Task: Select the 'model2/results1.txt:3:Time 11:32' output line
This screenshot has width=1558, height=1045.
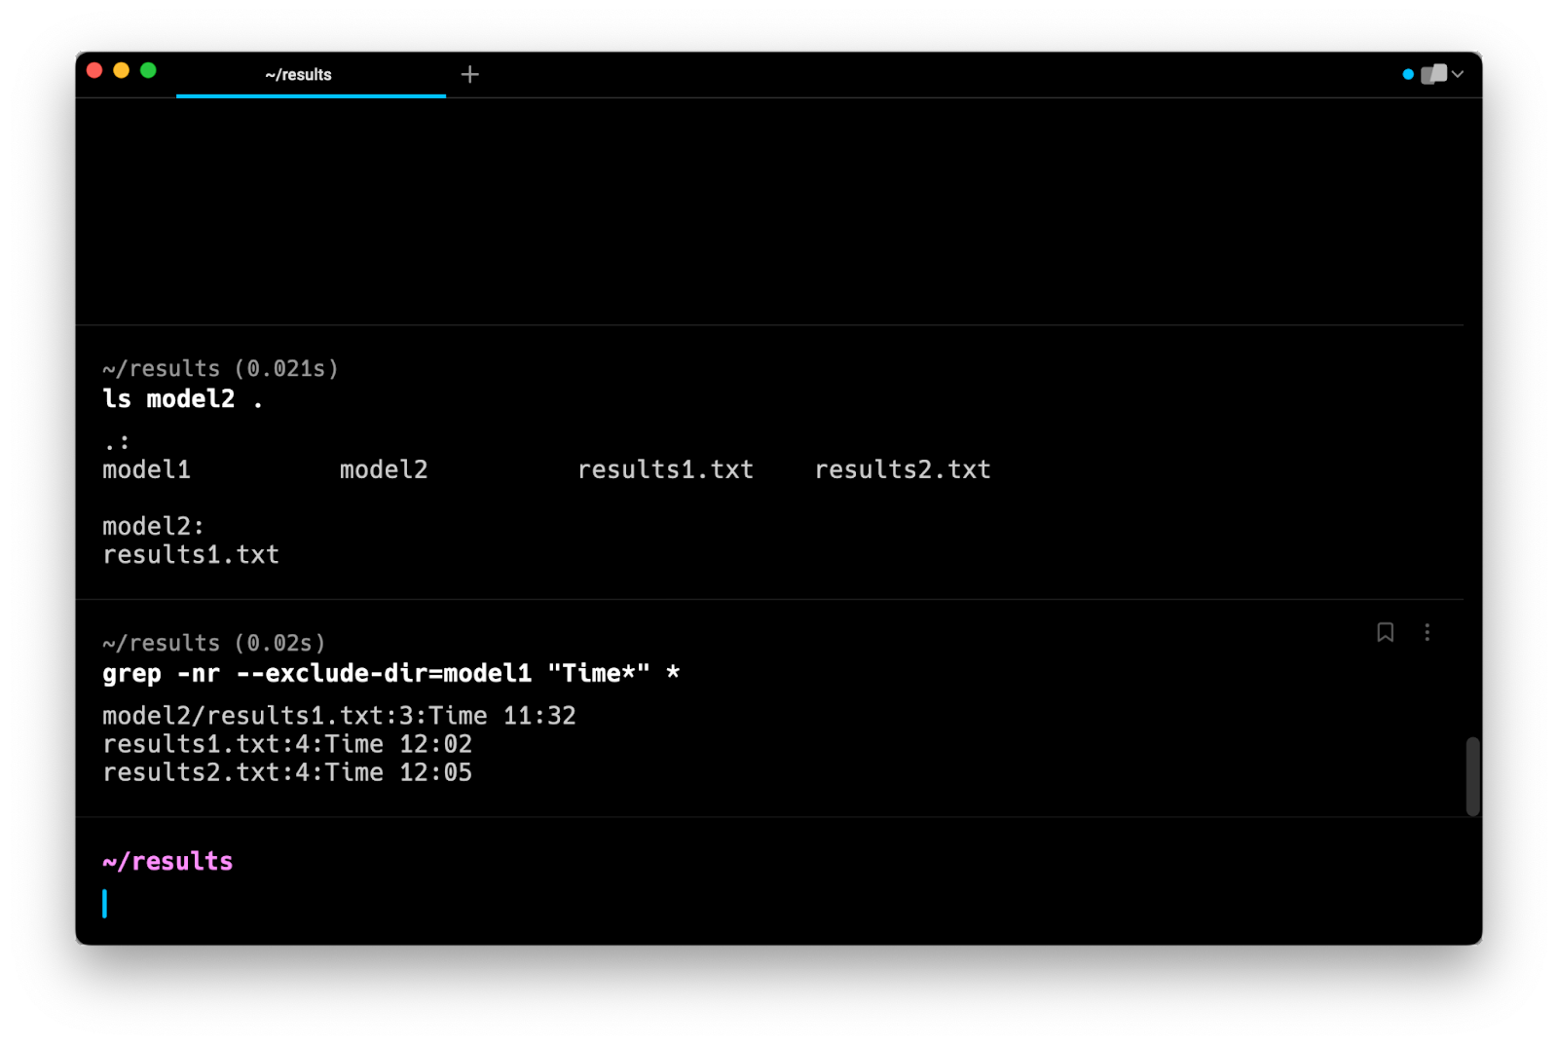Action: point(339,715)
